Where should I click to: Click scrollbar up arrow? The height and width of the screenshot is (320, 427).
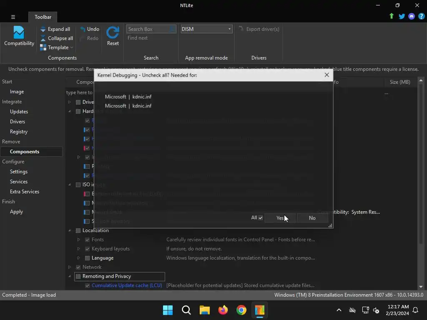421,80
